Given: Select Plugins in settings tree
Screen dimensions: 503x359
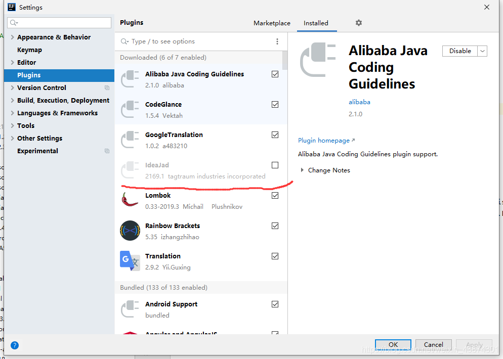Looking at the screenshot, I should pyautogui.click(x=59, y=75).
